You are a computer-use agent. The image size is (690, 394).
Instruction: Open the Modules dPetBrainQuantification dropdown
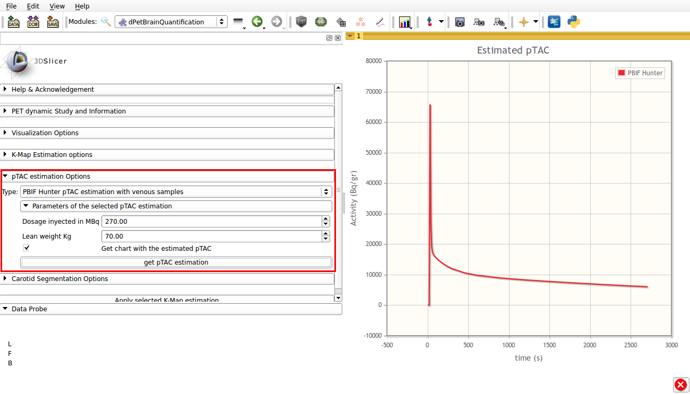(171, 22)
